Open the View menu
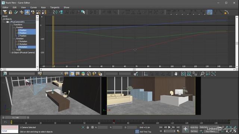 click(23, 7)
